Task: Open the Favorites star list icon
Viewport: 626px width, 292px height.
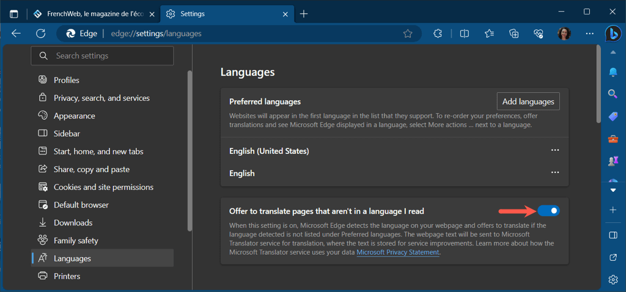Action: pyautogui.click(x=489, y=34)
